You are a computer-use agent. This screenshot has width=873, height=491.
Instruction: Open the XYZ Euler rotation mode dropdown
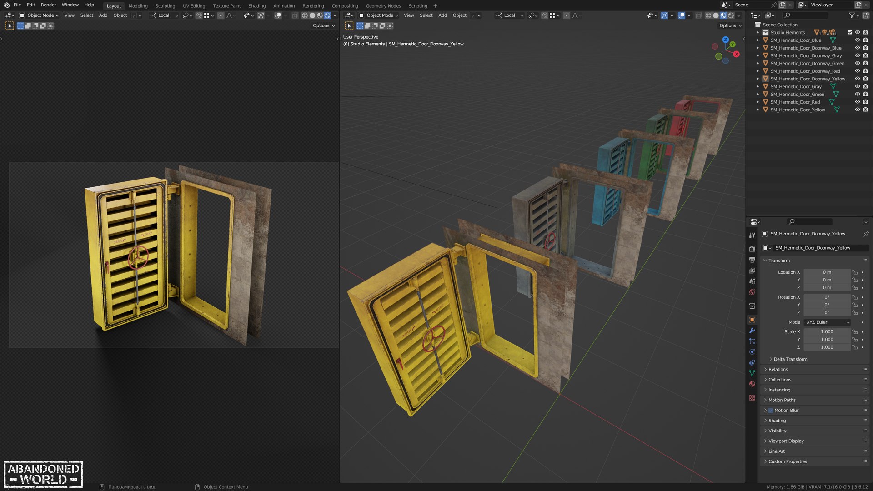pyautogui.click(x=827, y=322)
